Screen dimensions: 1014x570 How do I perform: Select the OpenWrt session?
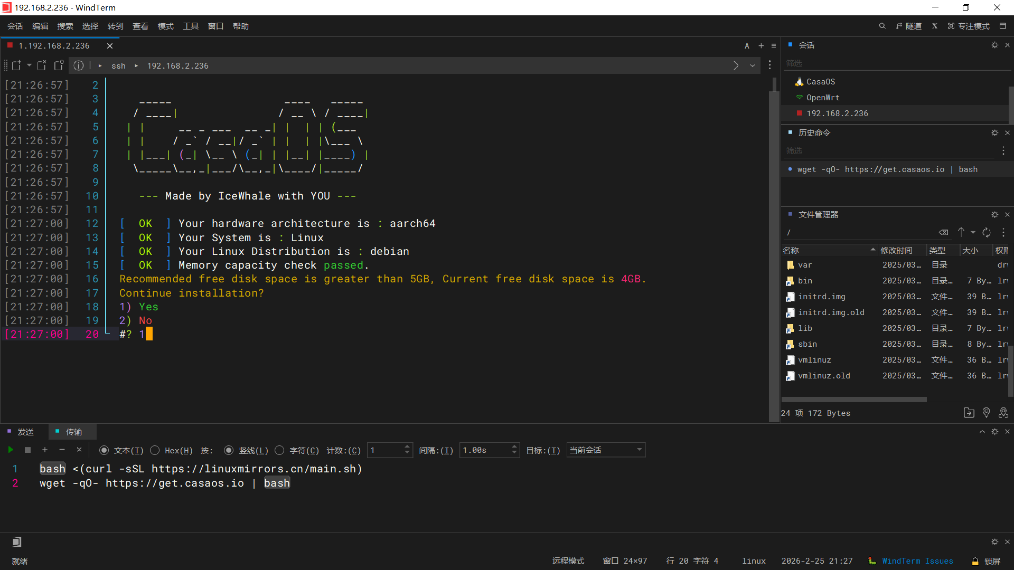[x=822, y=98]
